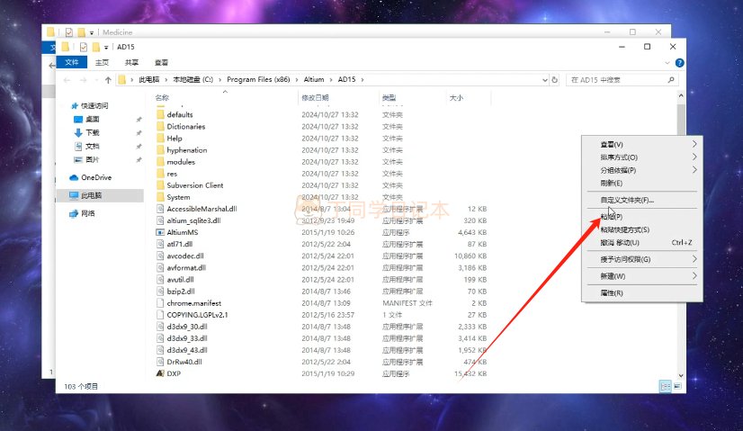Choose 属性(R) from the context menu
This screenshot has height=431, width=743.
(612, 292)
